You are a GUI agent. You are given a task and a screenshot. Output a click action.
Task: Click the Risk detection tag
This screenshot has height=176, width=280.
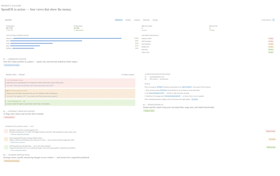coord(9,117)
